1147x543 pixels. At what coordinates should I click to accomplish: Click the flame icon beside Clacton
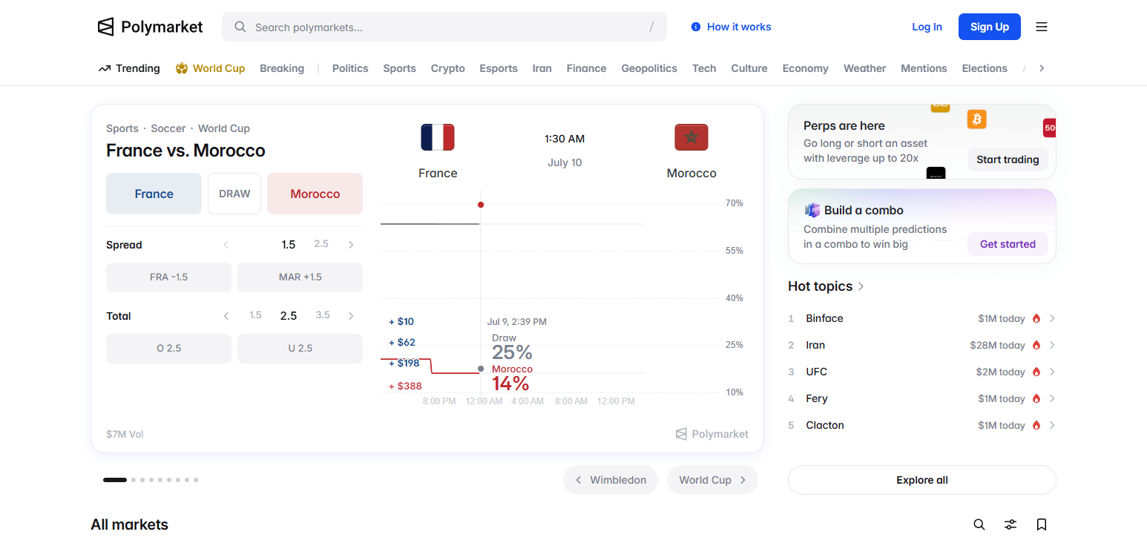tap(1036, 425)
